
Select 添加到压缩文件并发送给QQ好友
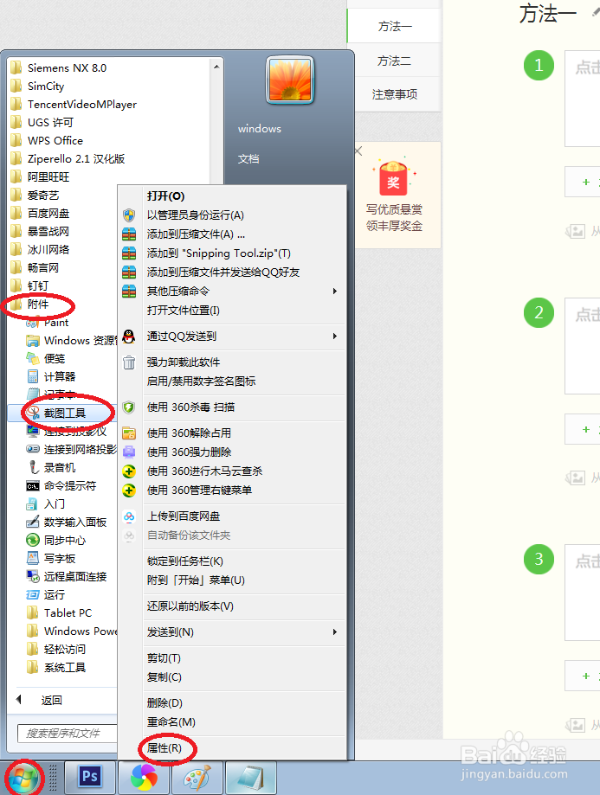(223, 272)
